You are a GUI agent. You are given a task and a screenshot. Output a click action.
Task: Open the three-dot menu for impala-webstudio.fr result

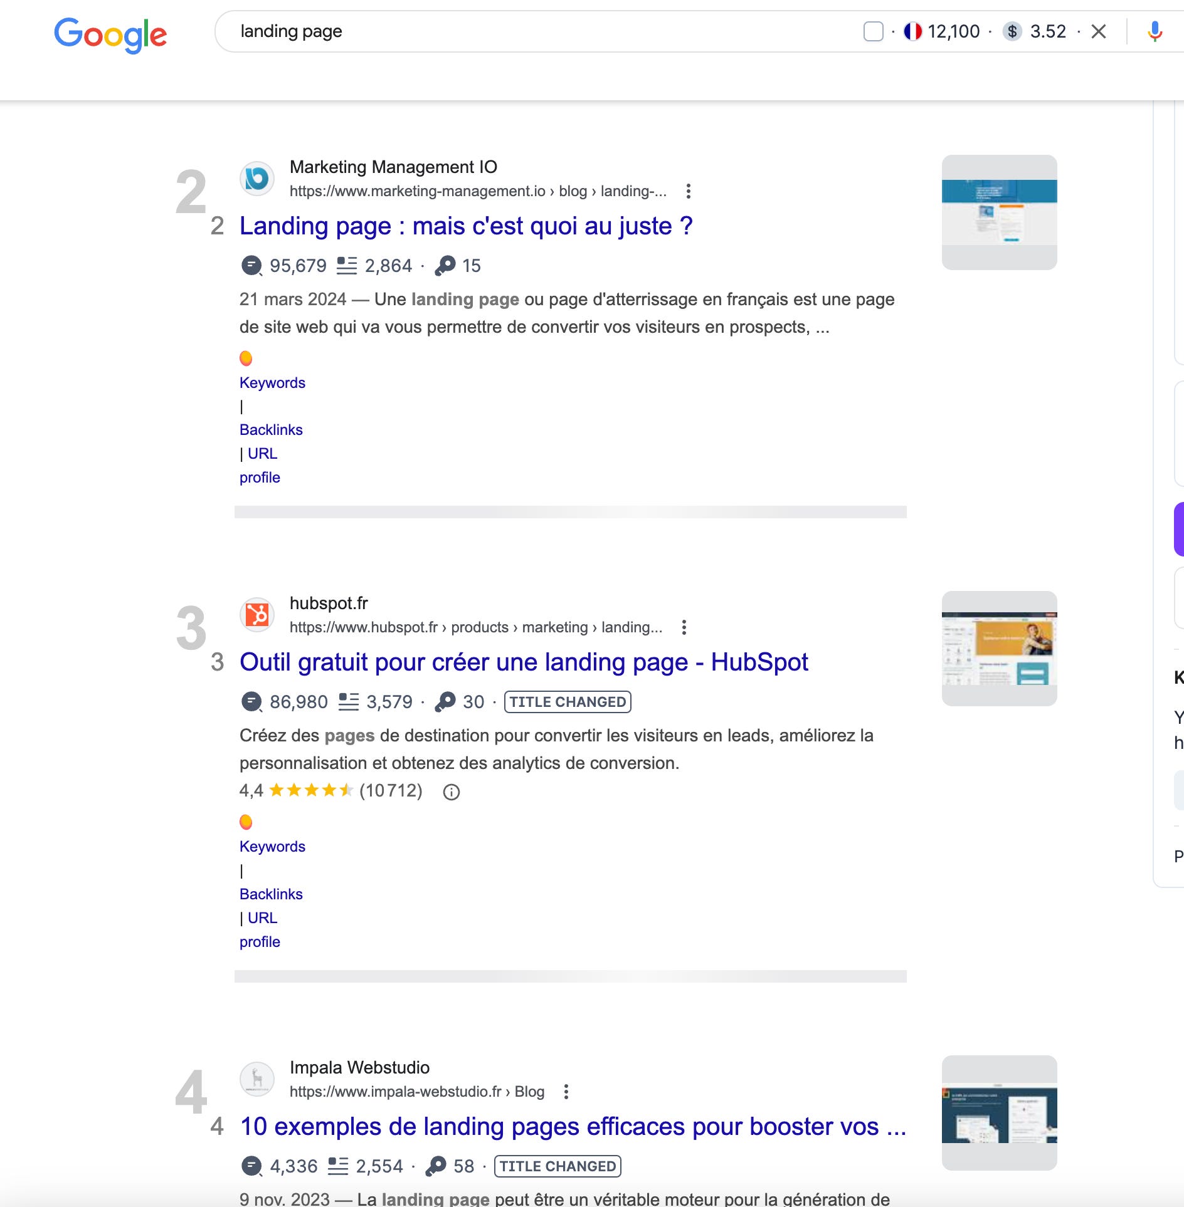coord(566,1092)
